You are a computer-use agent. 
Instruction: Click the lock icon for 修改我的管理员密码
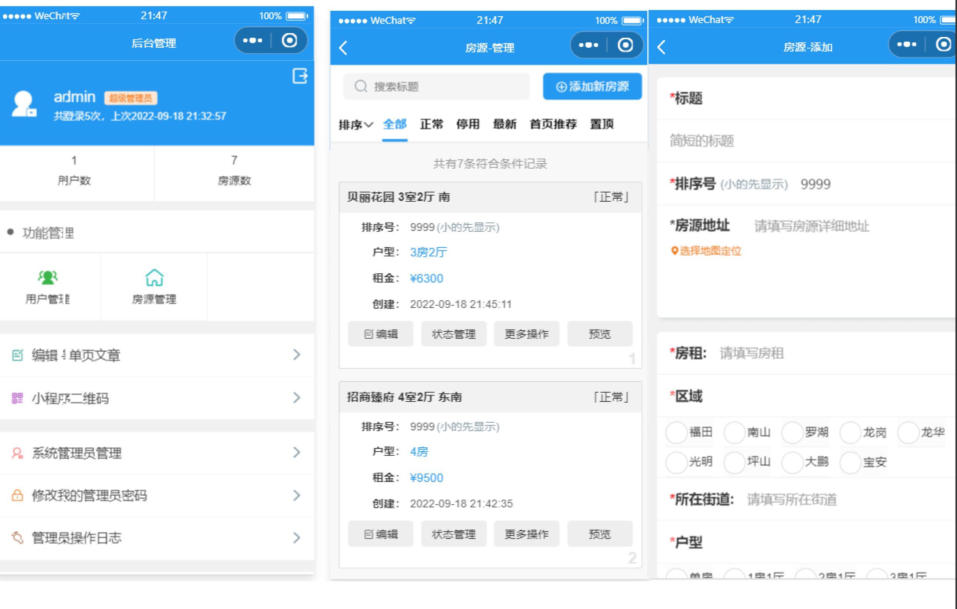tap(17, 495)
